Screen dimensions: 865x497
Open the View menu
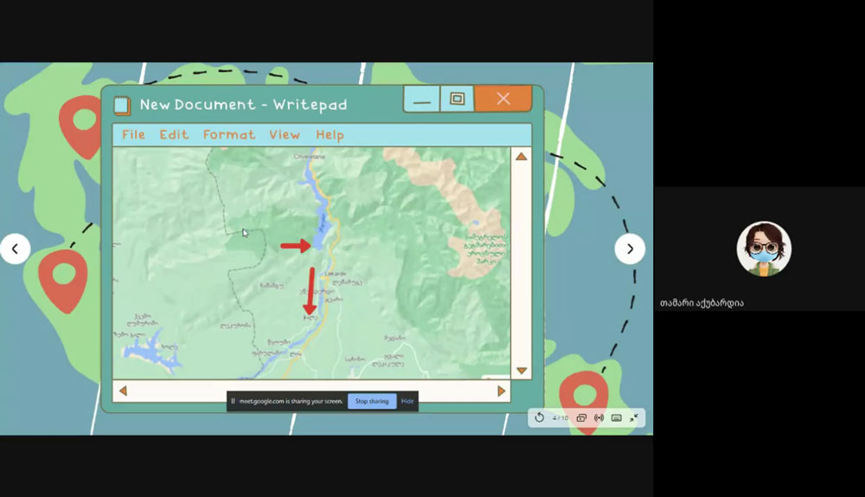tap(285, 135)
